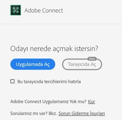122x120 pixels.
Task: Click the Adobe Connect logo icon
Action: (16, 10)
